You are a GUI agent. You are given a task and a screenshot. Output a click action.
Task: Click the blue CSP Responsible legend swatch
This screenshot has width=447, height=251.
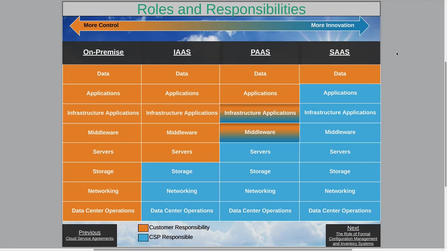pyautogui.click(x=143, y=237)
